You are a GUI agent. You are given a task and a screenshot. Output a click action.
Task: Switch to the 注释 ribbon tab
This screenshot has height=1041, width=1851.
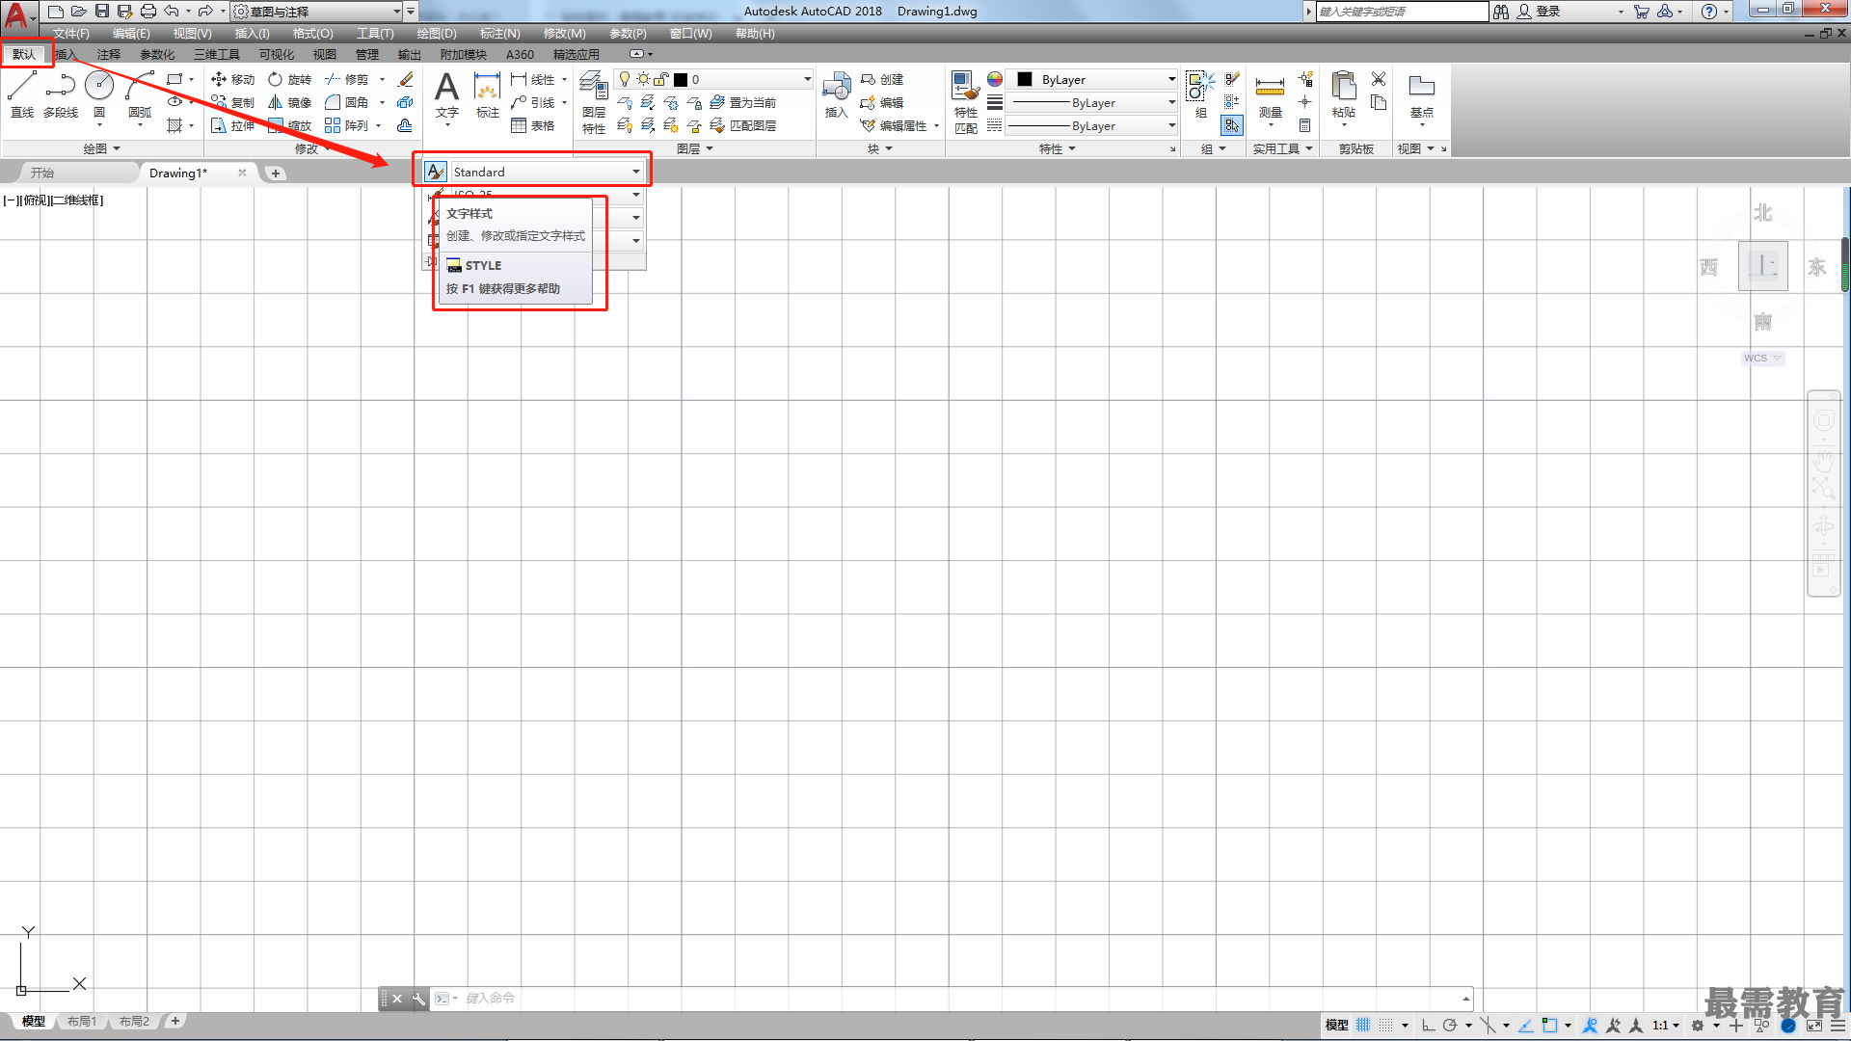[109, 55]
